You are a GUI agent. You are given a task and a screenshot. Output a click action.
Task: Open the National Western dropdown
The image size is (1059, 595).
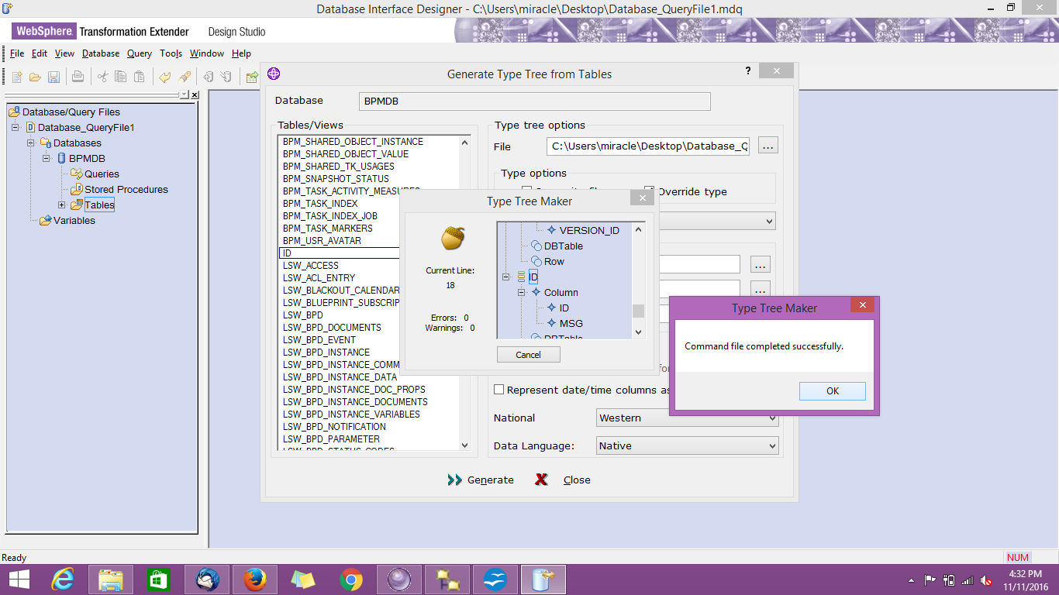coord(771,418)
